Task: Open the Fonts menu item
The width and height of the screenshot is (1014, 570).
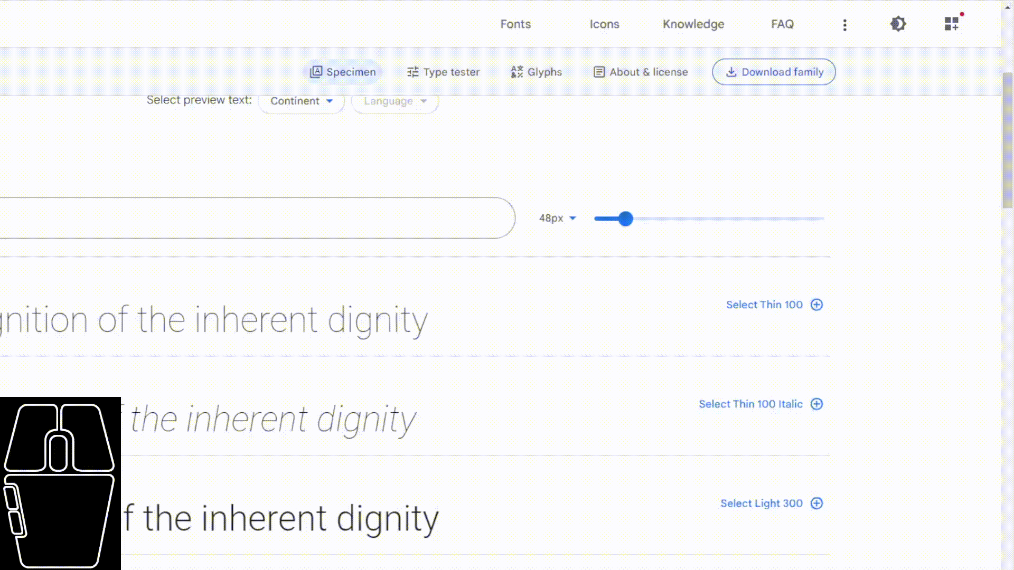Action: (515, 24)
